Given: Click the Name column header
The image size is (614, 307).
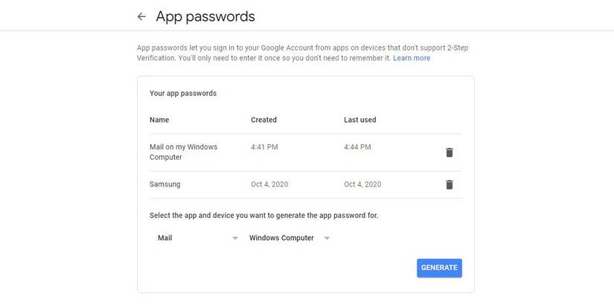Looking at the screenshot, I should pos(159,120).
